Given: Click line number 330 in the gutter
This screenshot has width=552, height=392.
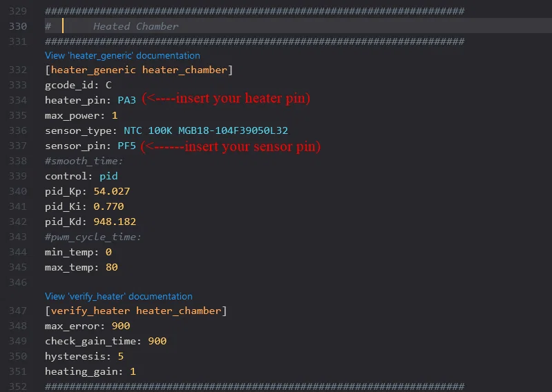Looking at the screenshot, I should [x=18, y=26].
